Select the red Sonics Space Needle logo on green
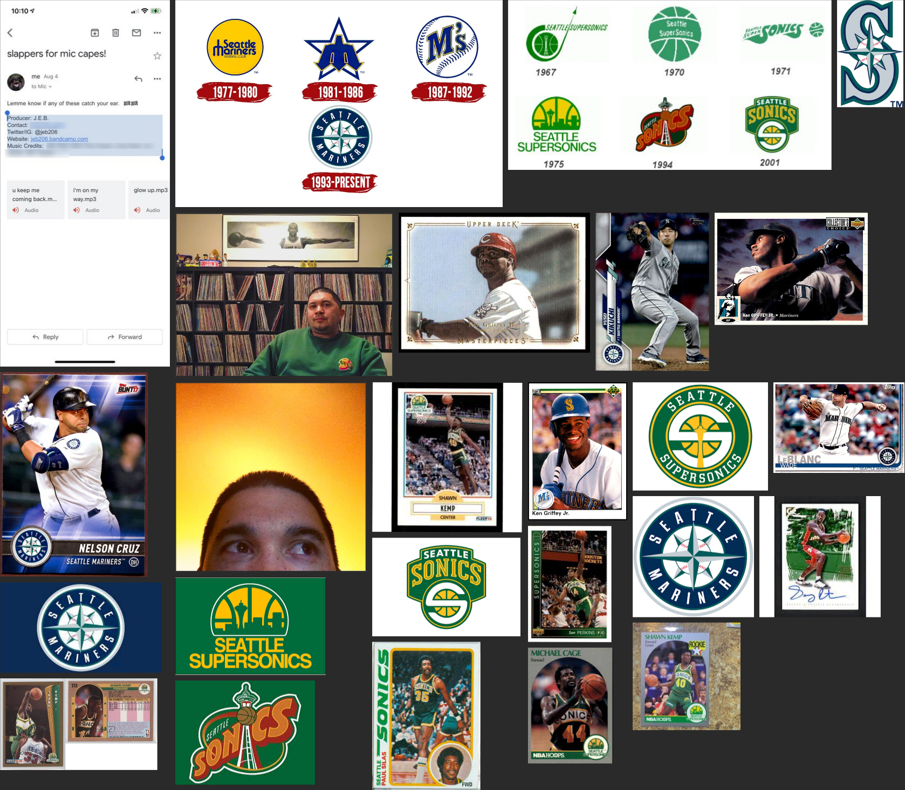This screenshot has height=790, width=905. [245, 732]
